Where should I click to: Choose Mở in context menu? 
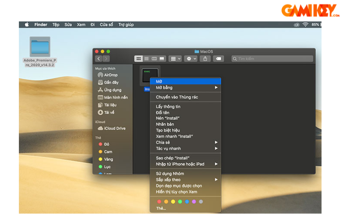coord(186,81)
